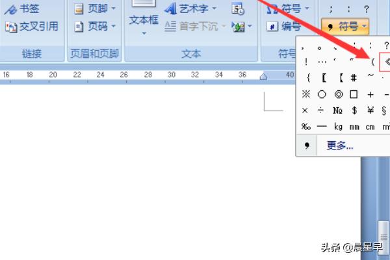Insert date and time icon
This screenshot has height=260, width=390.
tap(238, 9)
